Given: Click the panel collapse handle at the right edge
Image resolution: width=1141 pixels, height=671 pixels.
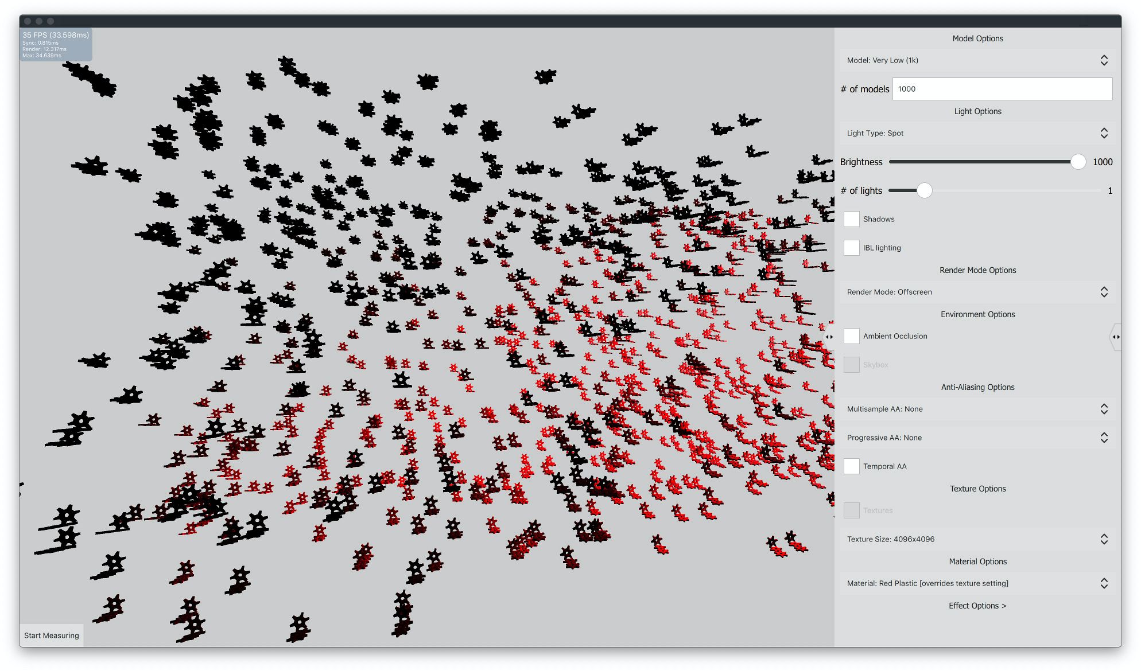Looking at the screenshot, I should (1116, 337).
